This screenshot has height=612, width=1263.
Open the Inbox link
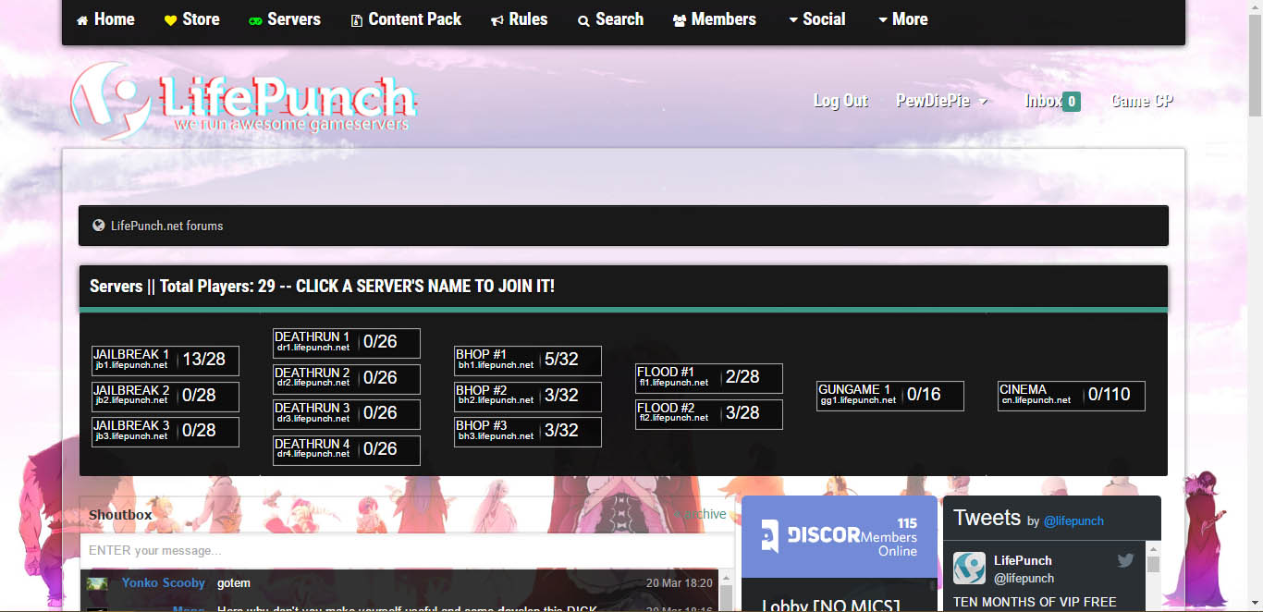1043,101
